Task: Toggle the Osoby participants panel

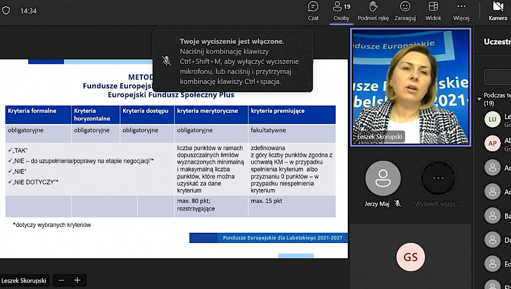Action: coord(341,11)
